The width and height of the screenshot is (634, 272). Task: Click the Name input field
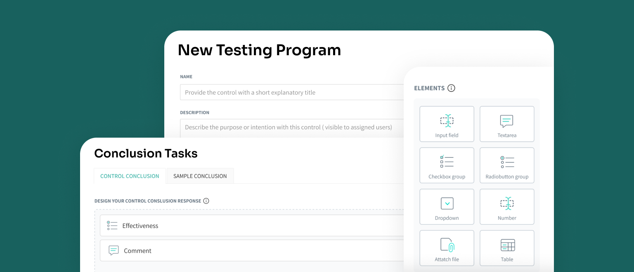(292, 92)
